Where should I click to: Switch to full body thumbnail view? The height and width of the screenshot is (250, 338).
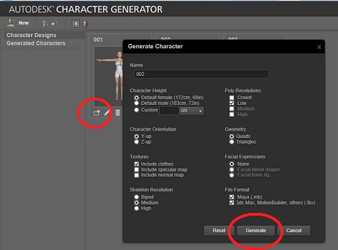(x=76, y=24)
